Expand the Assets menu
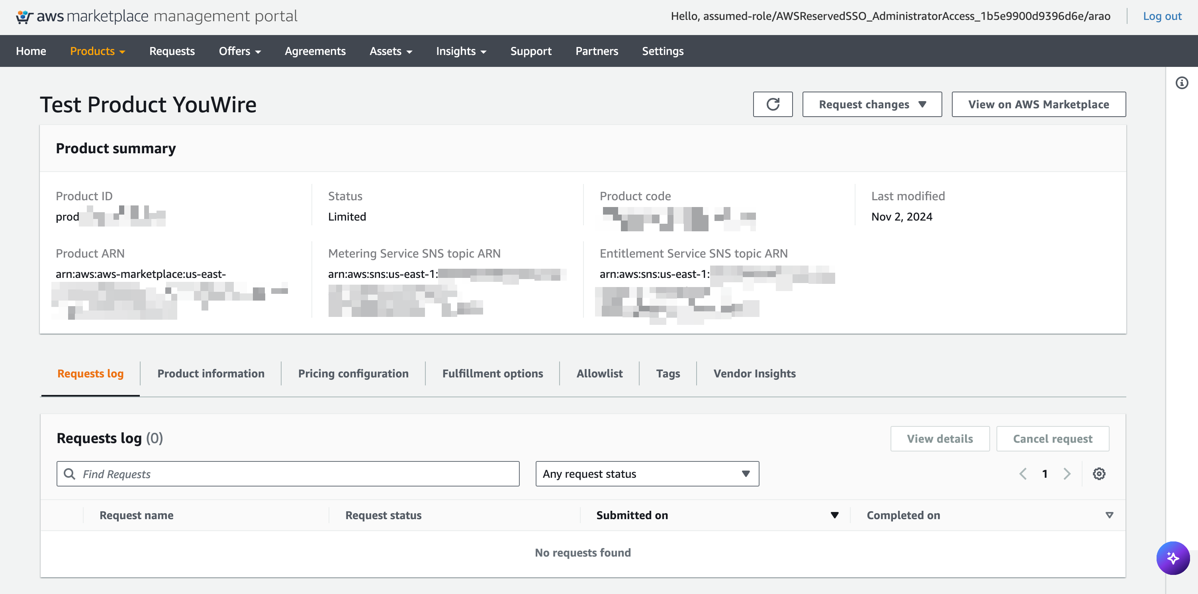Viewport: 1198px width, 594px height. click(391, 51)
